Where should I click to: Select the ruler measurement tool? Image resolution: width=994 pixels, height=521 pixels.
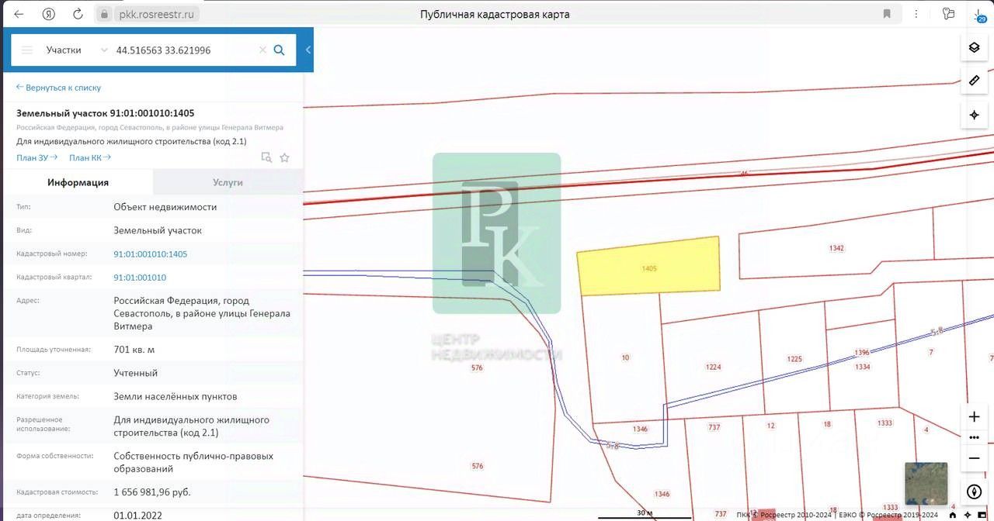(974, 81)
